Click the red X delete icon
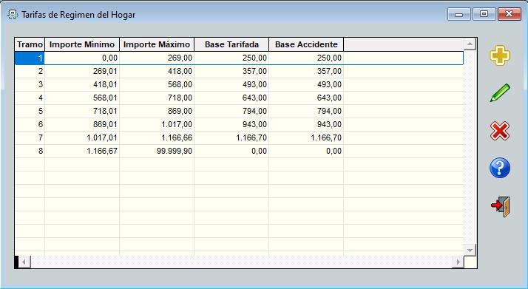Viewport: 528px width, 289px height. pyautogui.click(x=500, y=131)
